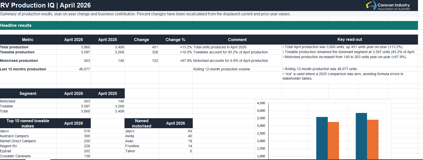Click the 4,500 chart axis label
Screen dimensions: 423x160
(x=261, y=103)
